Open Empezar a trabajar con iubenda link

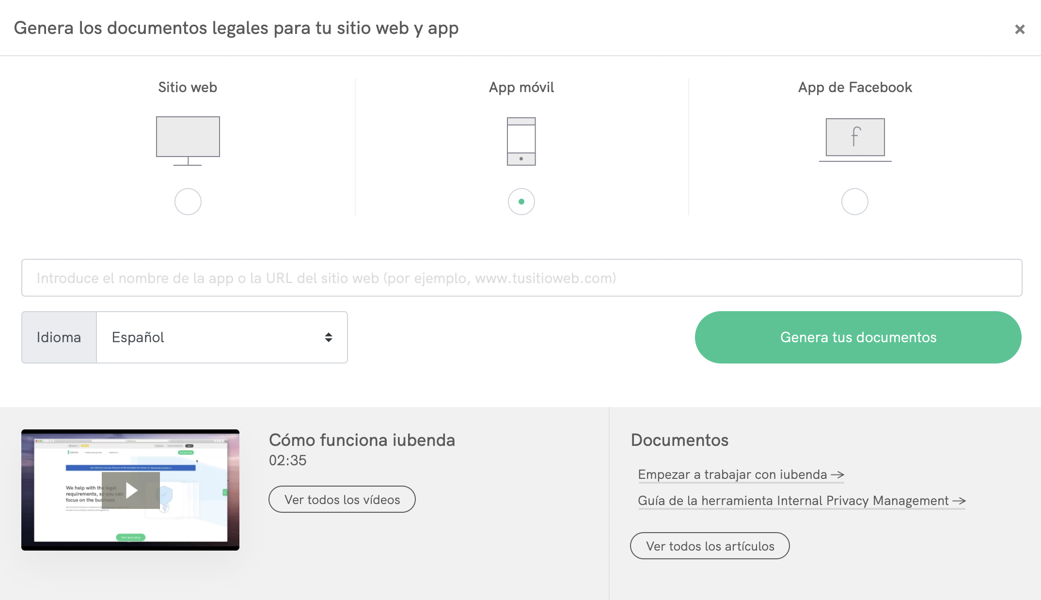click(x=741, y=474)
